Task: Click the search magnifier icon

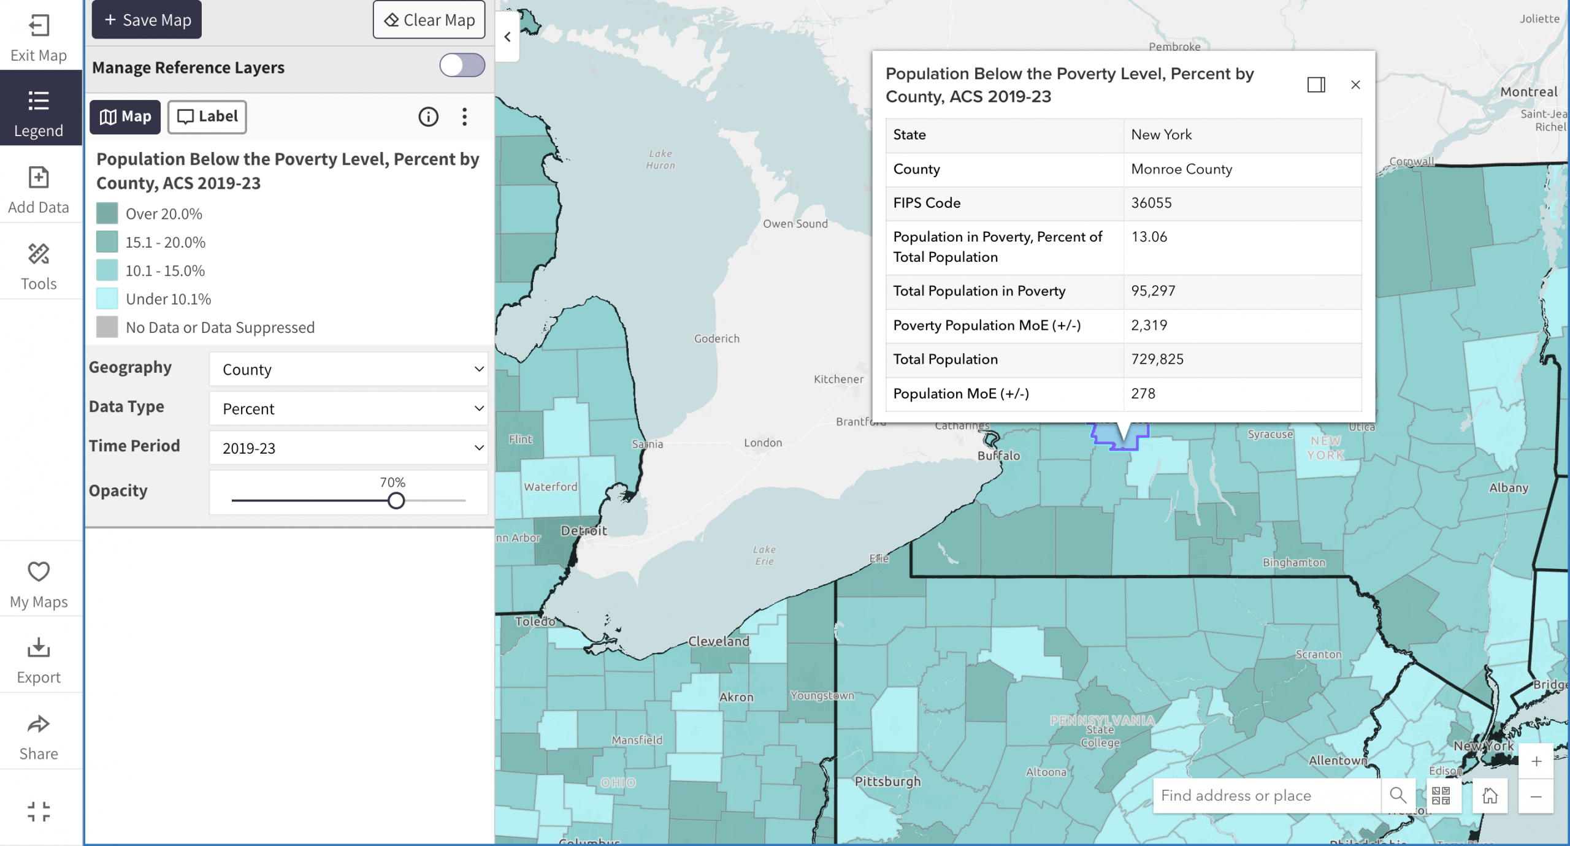Action: click(x=1398, y=795)
